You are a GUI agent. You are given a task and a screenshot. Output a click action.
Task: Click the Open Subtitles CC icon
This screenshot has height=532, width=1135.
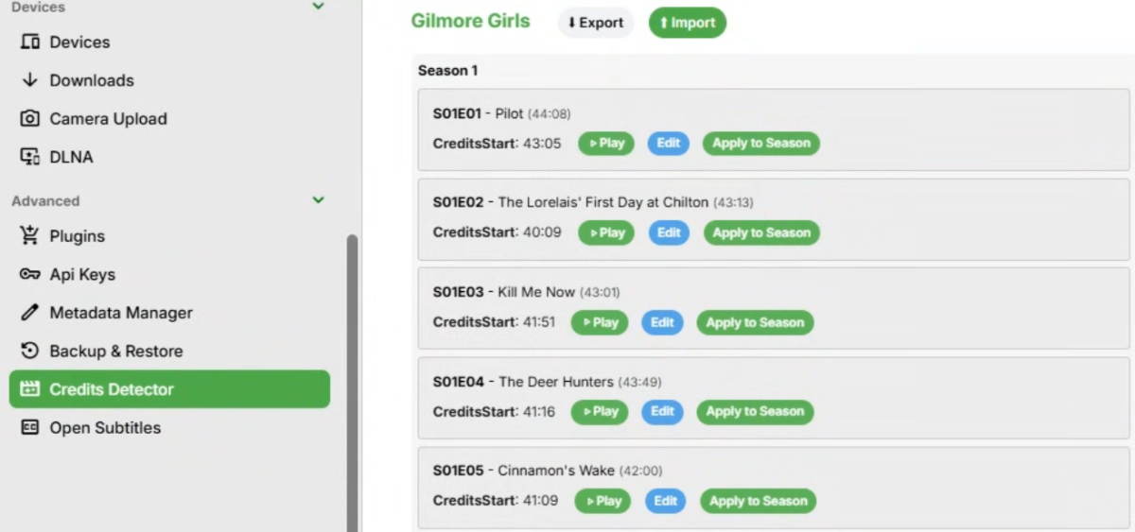30,427
